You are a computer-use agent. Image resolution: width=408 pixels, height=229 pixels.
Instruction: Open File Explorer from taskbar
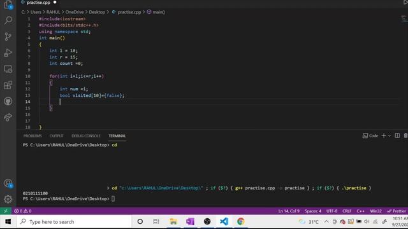click(x=173, y=221)
